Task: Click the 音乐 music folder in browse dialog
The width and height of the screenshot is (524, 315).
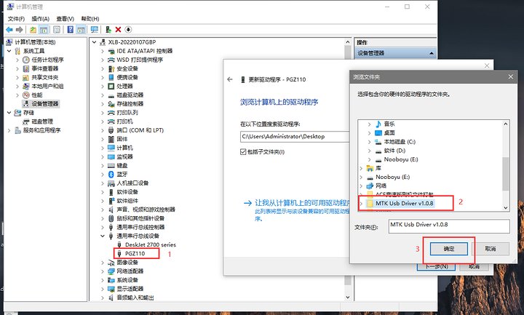Action: (x=389, y=124)
